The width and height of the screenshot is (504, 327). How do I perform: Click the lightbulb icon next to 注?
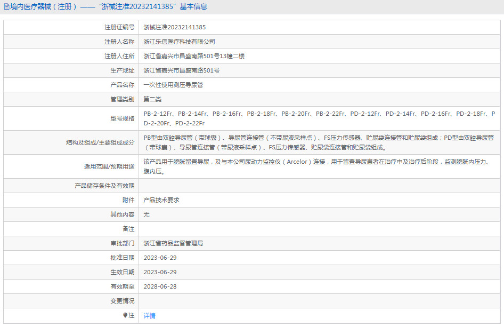(125, 315)
